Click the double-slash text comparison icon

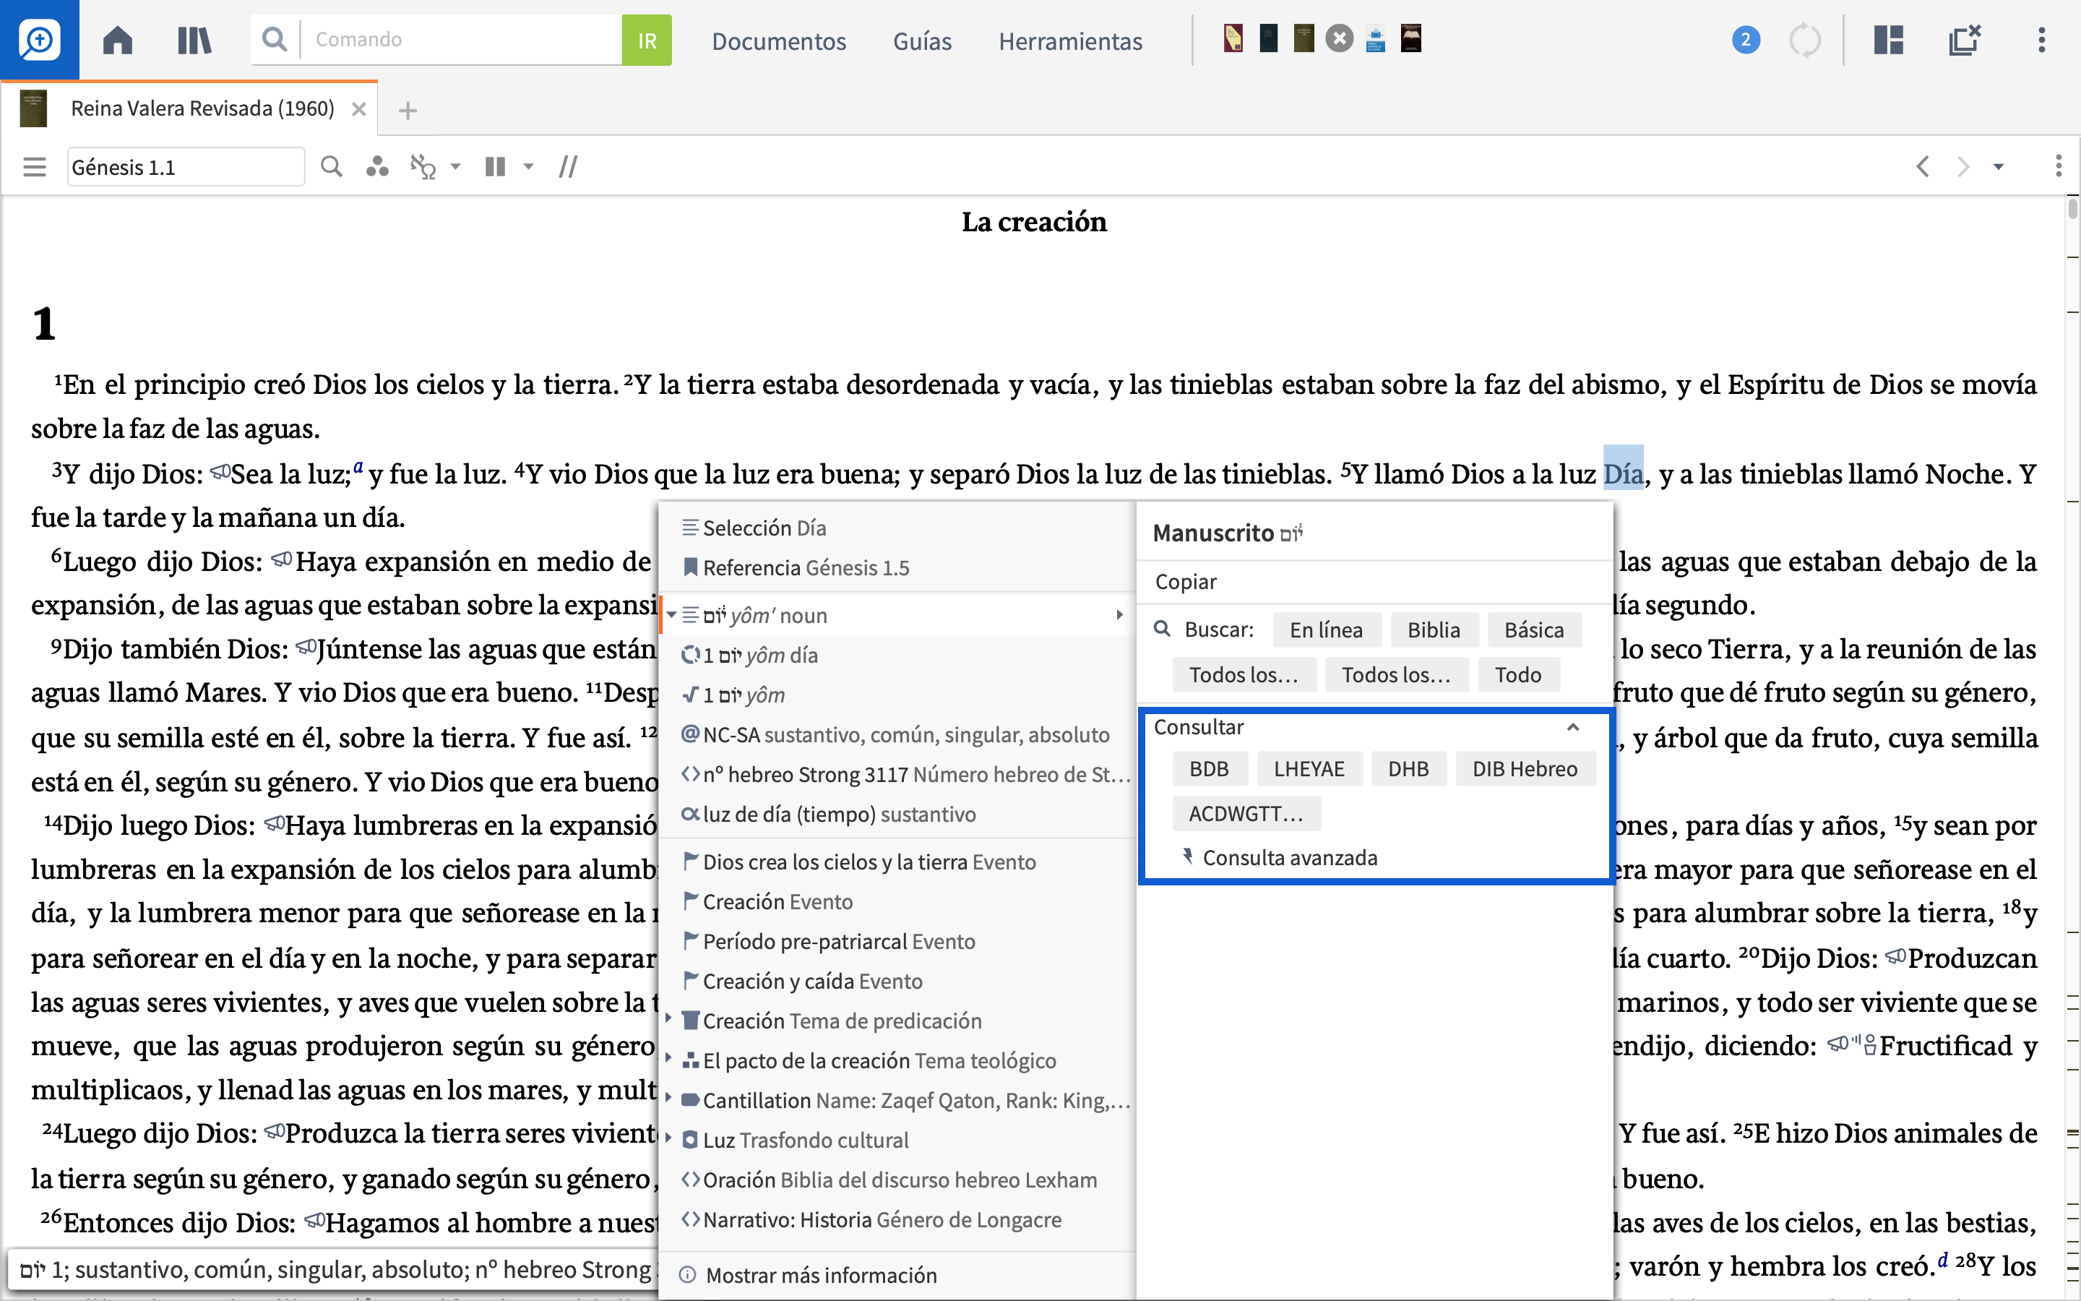click(x=567, y=167)
